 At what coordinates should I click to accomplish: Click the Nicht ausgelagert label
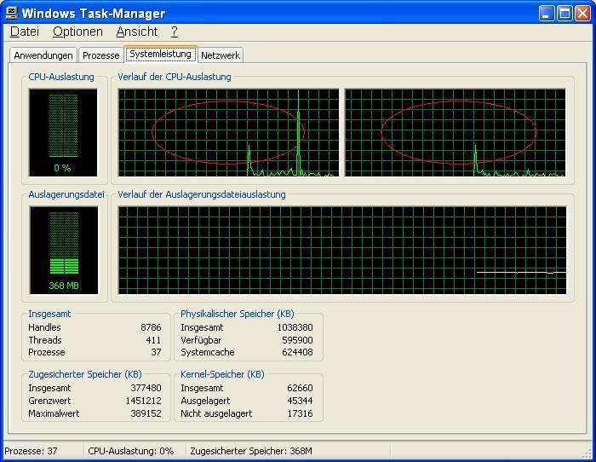click(216, 413)
